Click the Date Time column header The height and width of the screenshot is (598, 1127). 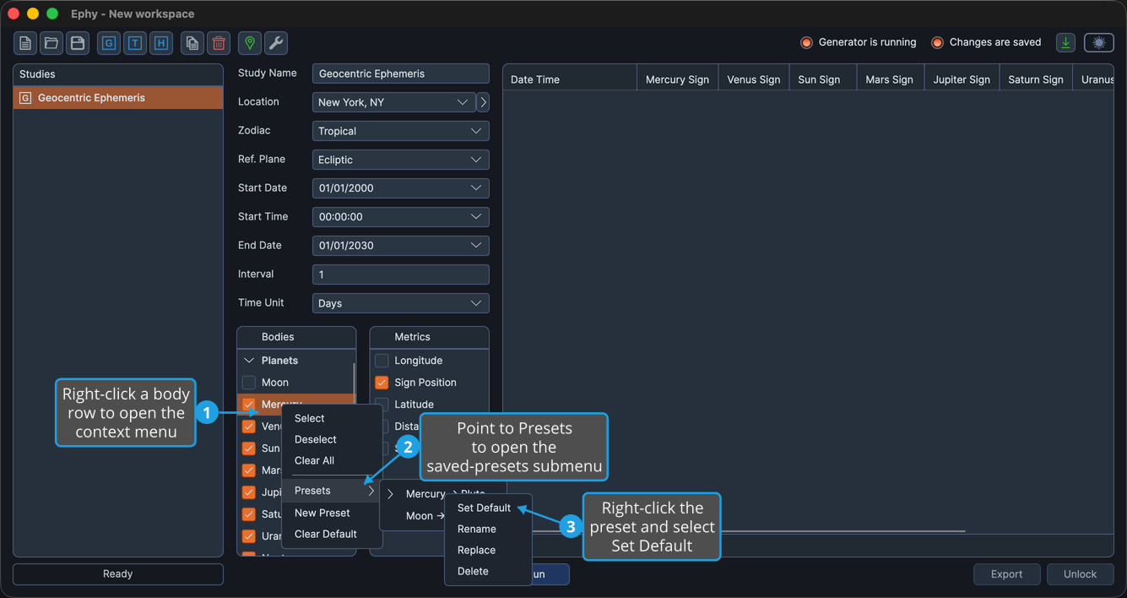coord(570,79)
